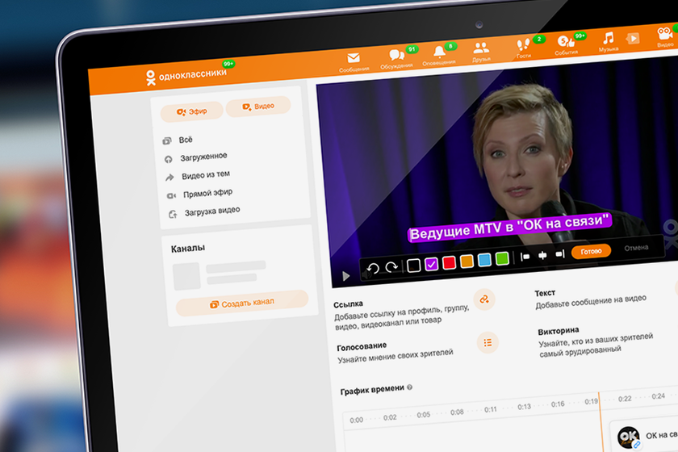
Task: Pick the black color swatch
Action: tap(414, 265)
